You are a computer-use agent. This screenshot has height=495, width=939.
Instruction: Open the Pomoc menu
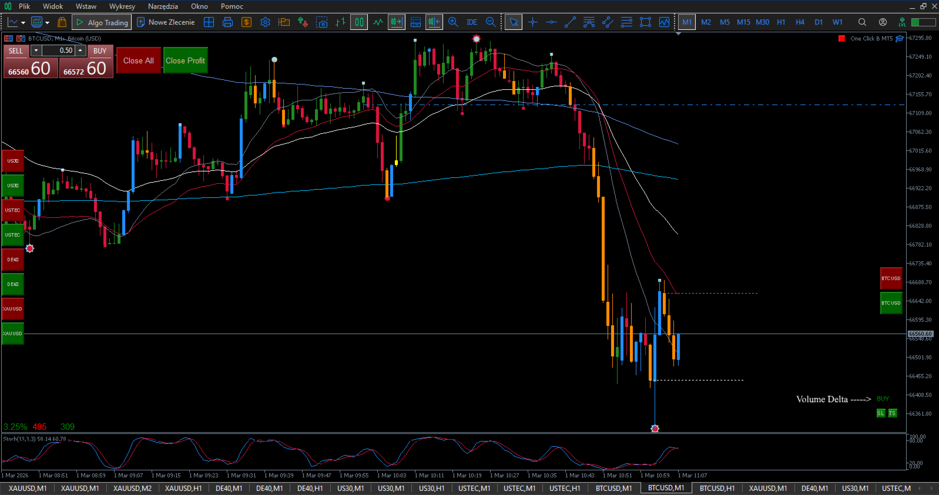pos(232,6)
